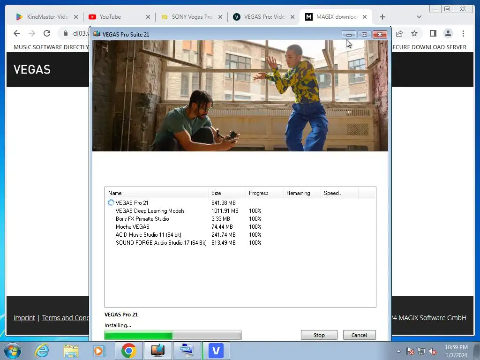The width and height of the screenshot is (480, 360).
Task: Switch to Chrome in the taskbar
Action: click(128, 351)
